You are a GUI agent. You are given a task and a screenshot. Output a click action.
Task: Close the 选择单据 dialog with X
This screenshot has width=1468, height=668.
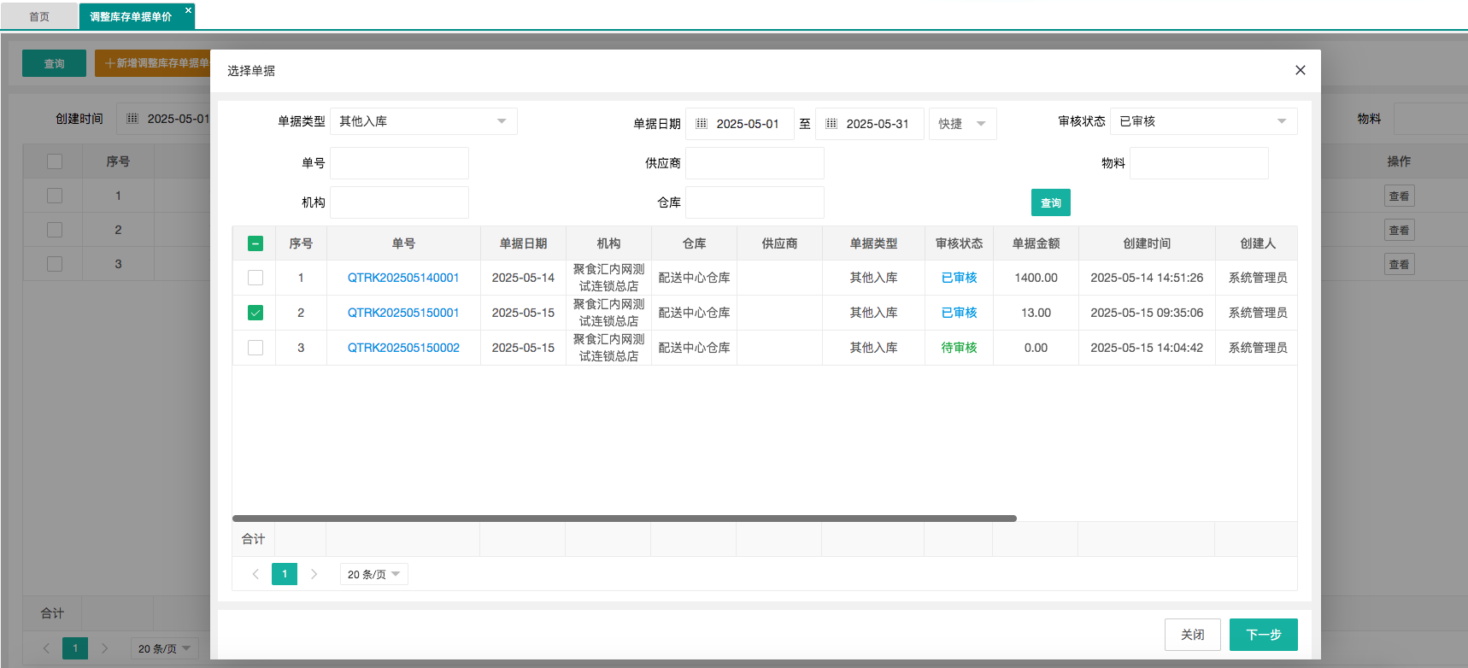(x=1300, y=70)
